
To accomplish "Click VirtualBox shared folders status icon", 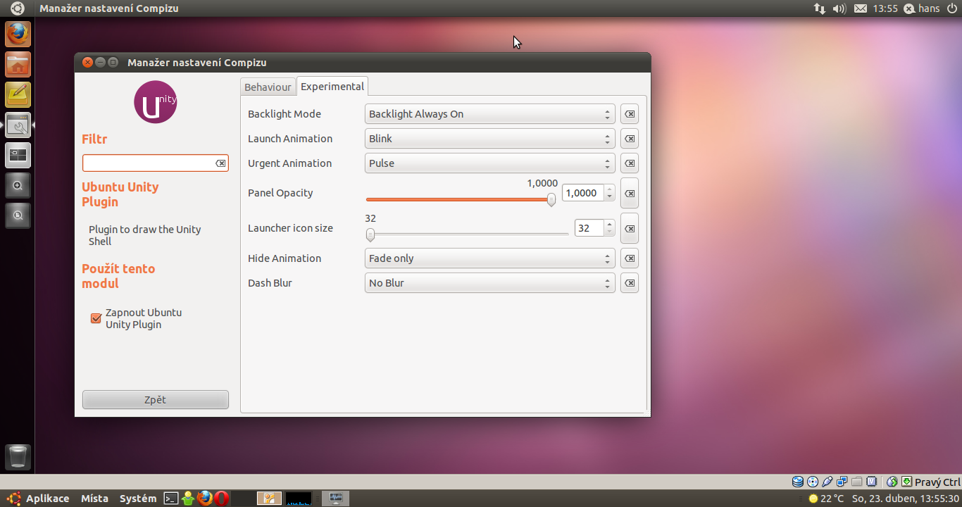I will pos(857,482).
